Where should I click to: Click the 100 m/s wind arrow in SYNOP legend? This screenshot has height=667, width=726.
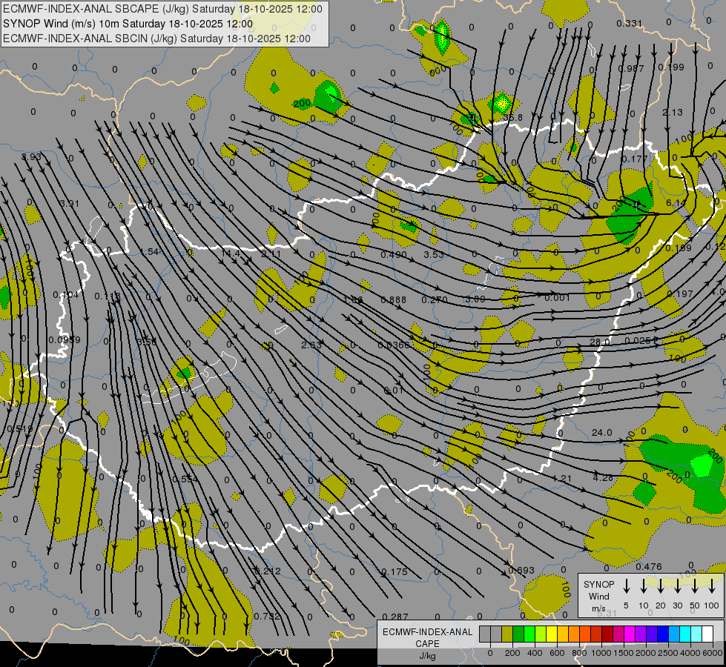[712, 586]
